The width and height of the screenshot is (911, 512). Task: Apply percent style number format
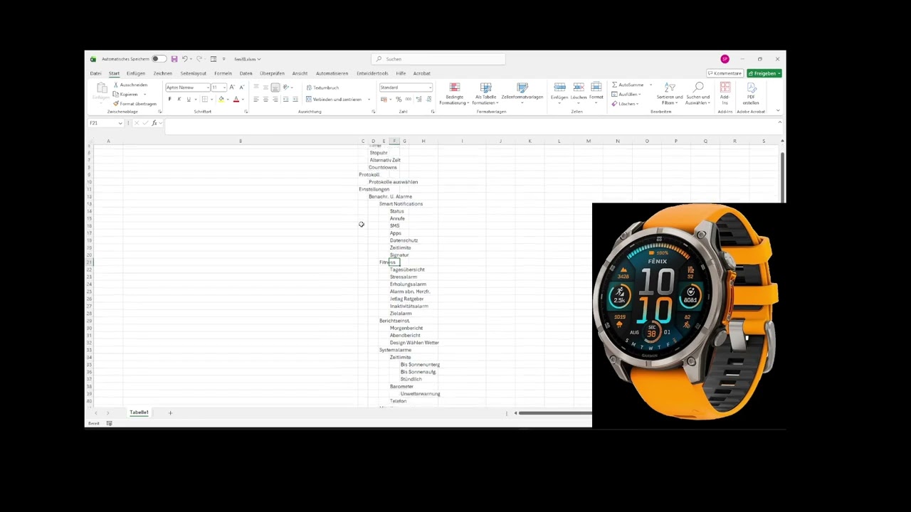pyautogui.click(x=399, y=100)
